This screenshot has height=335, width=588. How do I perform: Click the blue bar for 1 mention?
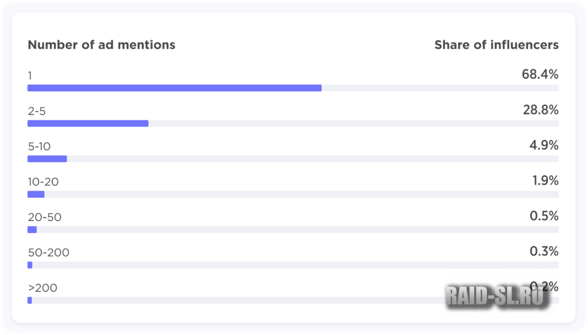(x=175, y=88)
